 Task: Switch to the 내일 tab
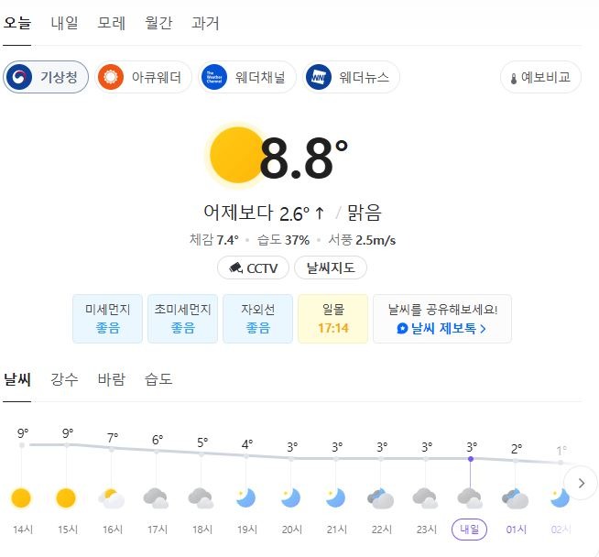(x=64, y=23)
